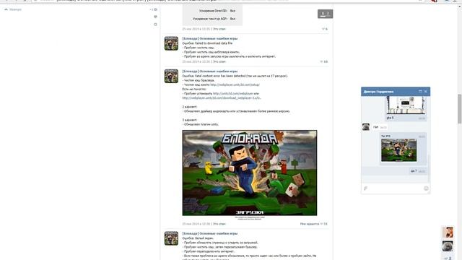Click the dark download button near top

325,14
